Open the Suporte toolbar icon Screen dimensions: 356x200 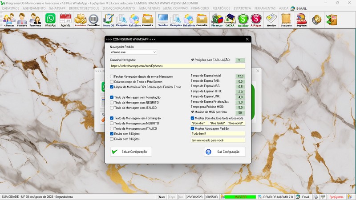[302, 20]
